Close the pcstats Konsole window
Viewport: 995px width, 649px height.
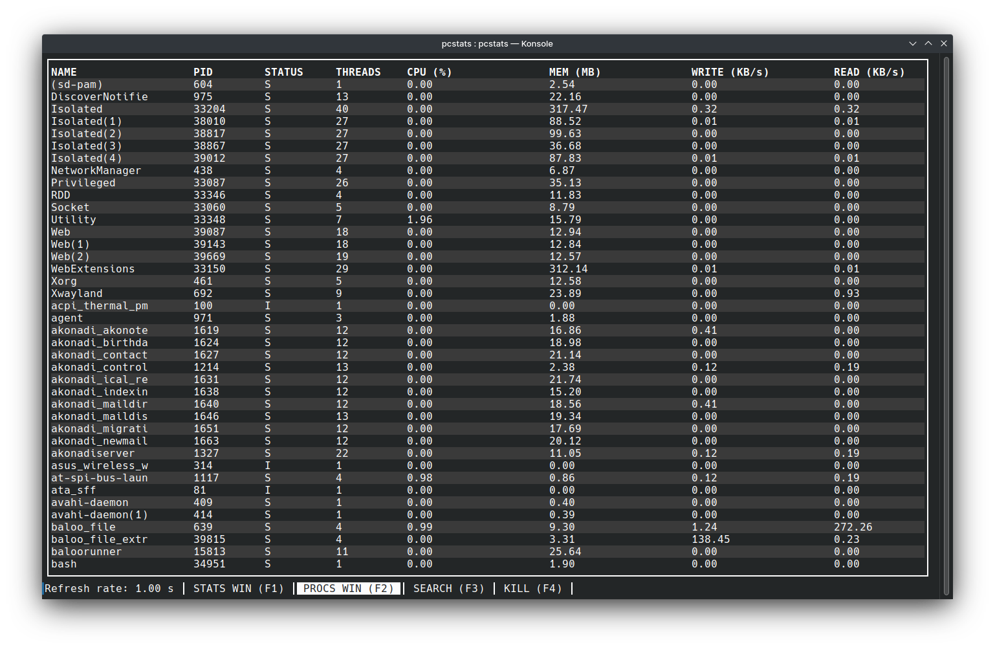click(x=944, y=43)
